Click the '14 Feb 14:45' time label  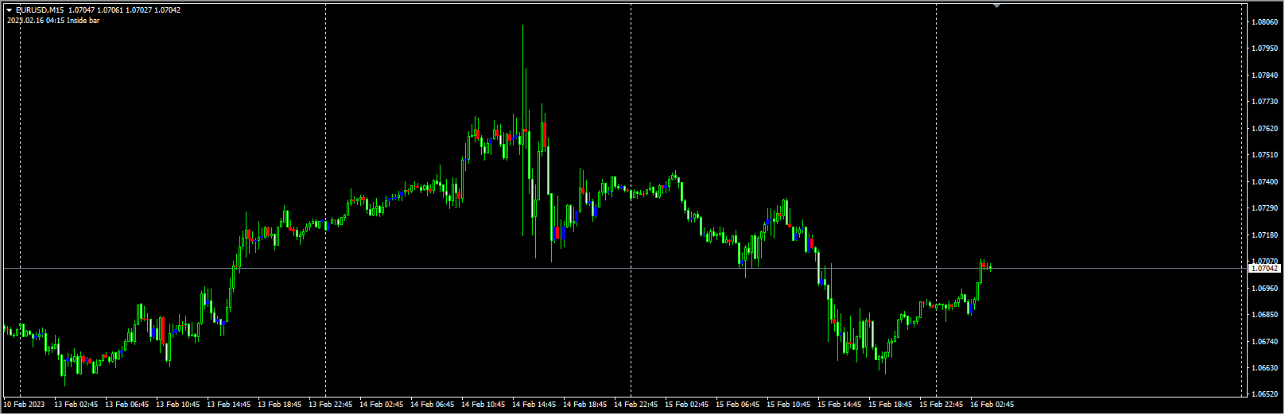(534, 405)
